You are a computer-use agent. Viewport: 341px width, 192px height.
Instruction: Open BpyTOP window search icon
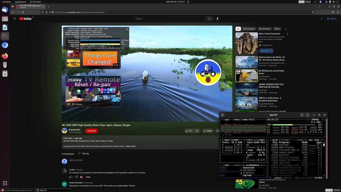(302, 115)
